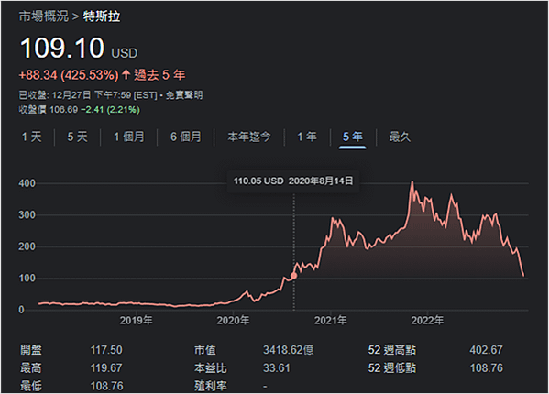
Task: Click the 特斯拉 breadcrumb title
Action: (102, 16)
